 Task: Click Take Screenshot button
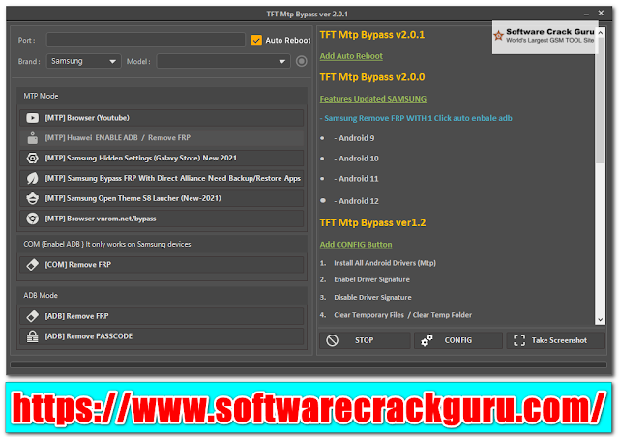555,340
